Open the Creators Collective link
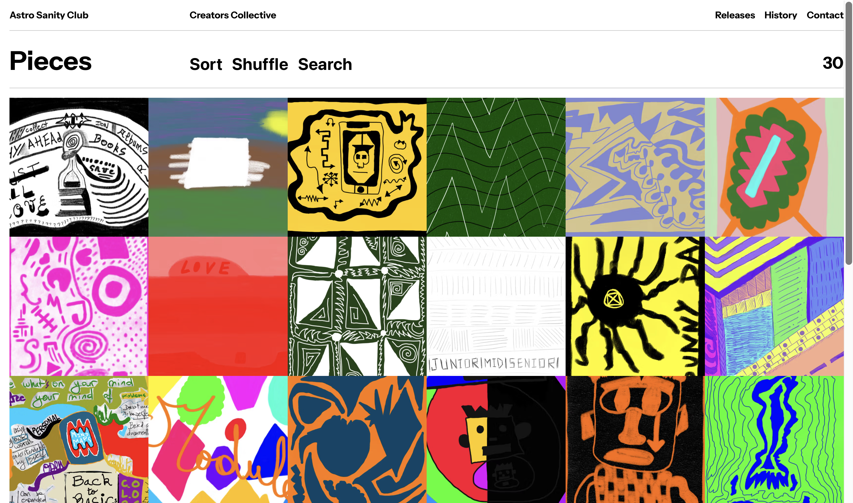The image size is (853, 503). pyautogui.click(x=233, y=15)
